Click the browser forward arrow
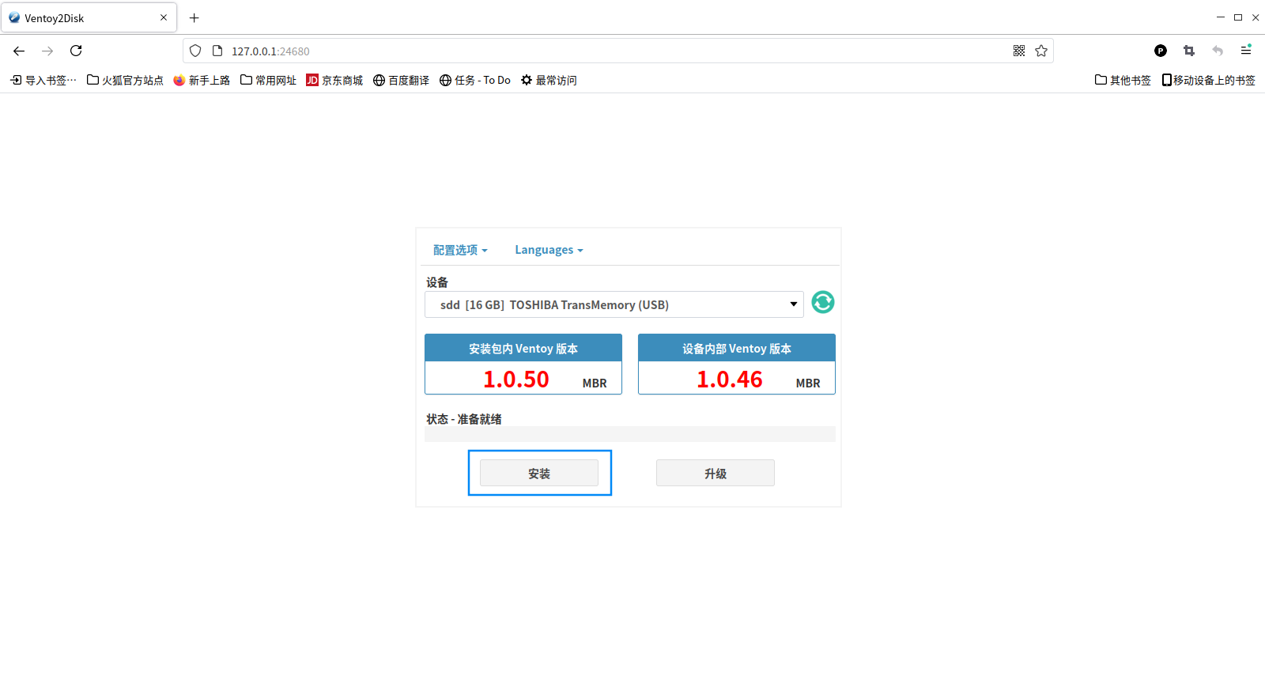1265x676 pixels. (47, 51)
